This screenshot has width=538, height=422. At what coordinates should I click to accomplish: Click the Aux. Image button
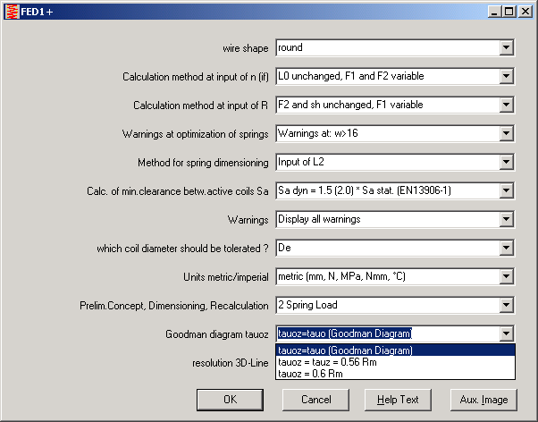[483, 400]
